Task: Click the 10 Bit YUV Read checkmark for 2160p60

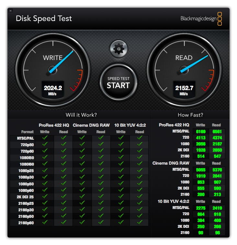Action: (x=140, y=222)
